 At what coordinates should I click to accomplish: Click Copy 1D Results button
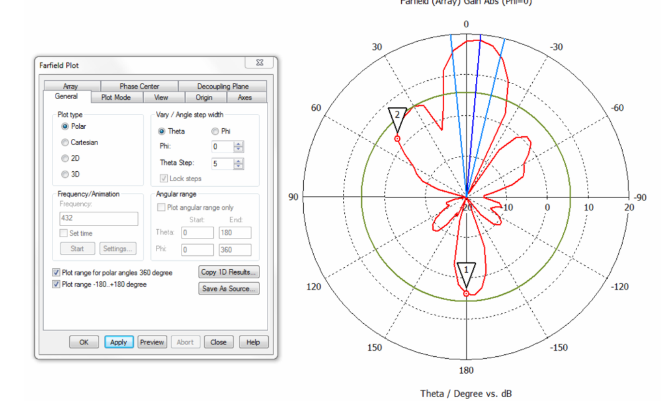tap(228, 271)
